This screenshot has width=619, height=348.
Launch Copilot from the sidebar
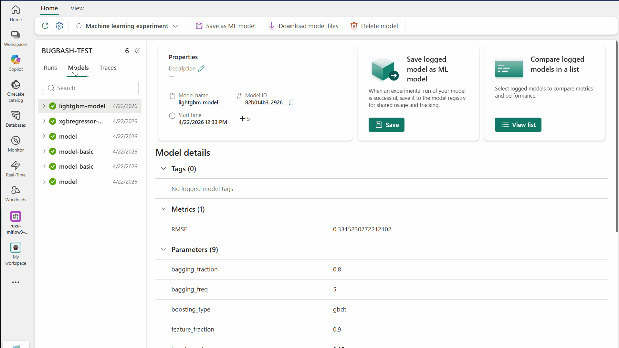pyautogui.click(x=16, y=63)
